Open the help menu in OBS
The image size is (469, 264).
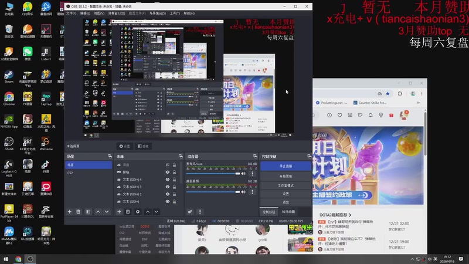click(x=189, y=13)
